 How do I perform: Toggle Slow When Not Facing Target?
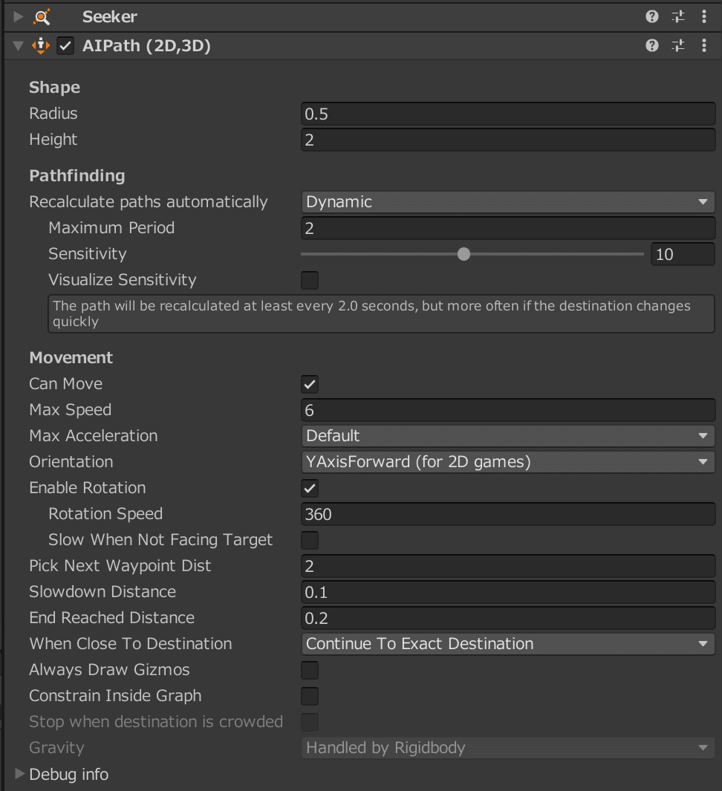pos(310,540)
